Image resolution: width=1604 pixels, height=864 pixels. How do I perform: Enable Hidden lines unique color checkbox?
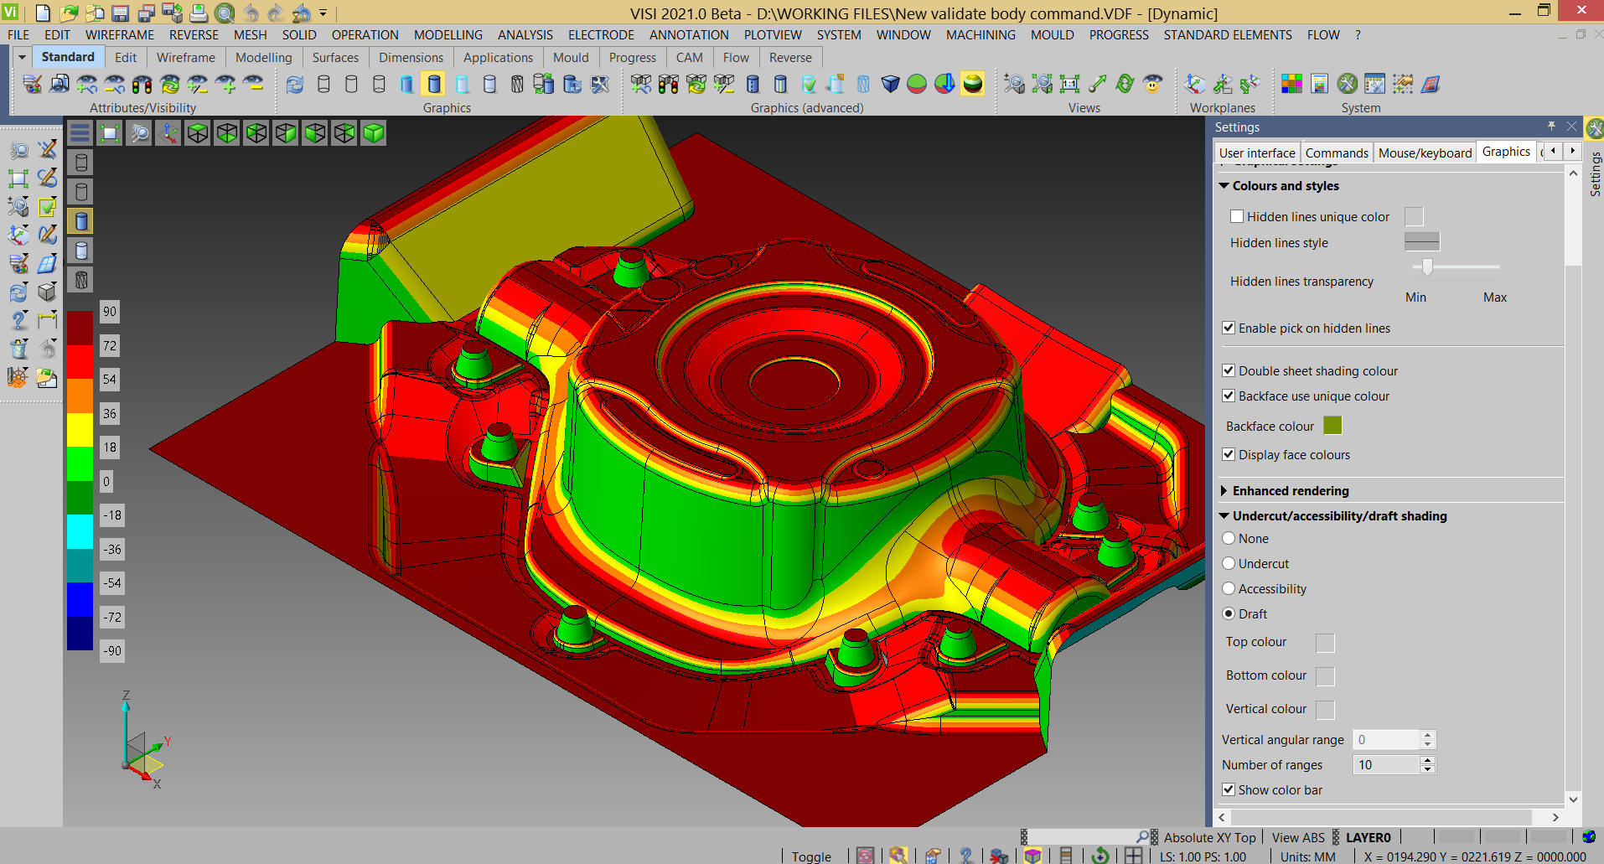(x=1237, y=216)
